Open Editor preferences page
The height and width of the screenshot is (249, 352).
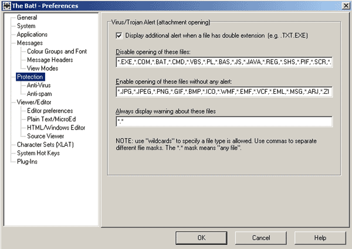(x=50, y=111)
